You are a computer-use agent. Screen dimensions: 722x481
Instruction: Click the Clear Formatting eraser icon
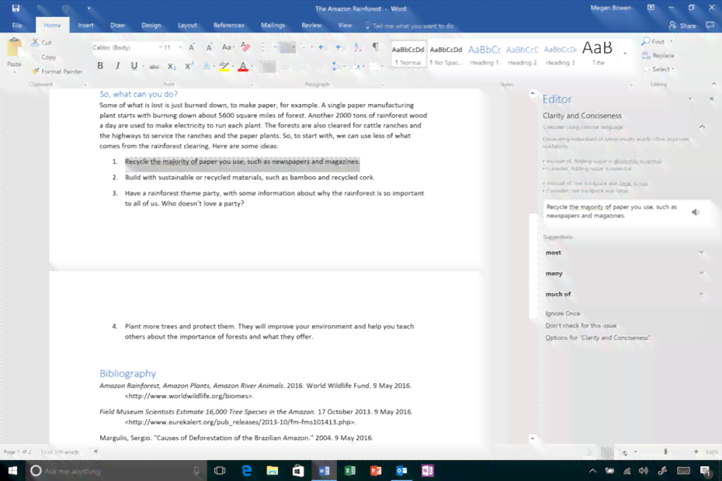pos(245,47)
